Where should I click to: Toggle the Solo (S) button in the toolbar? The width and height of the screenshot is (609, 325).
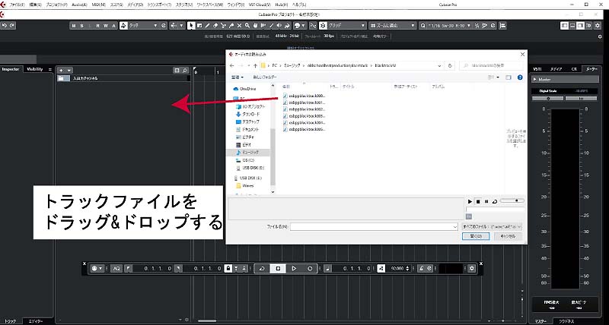click(x=82, y=25)
